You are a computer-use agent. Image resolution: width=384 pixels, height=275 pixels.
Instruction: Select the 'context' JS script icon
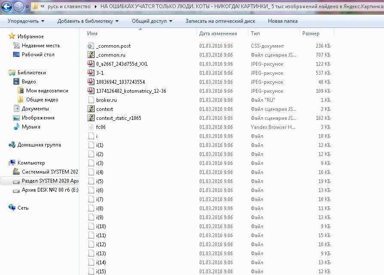[x=91, y=109]
